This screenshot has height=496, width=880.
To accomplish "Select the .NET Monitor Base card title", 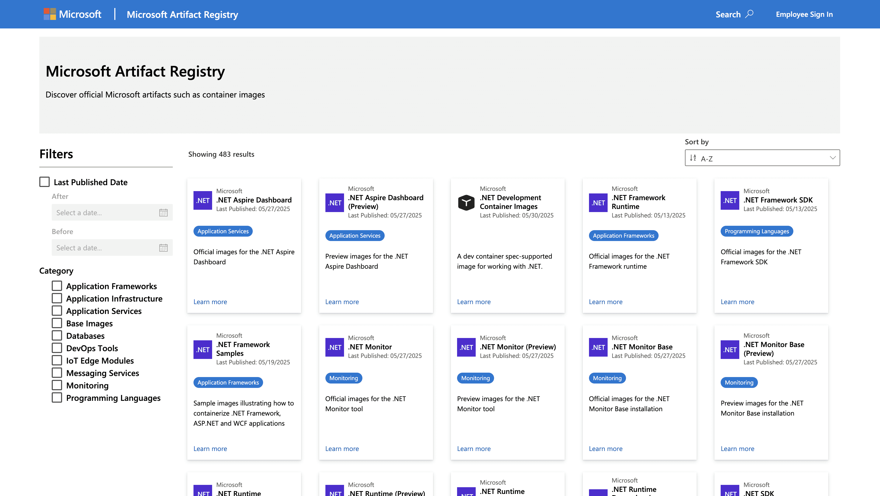I will [x=642, y=347].
